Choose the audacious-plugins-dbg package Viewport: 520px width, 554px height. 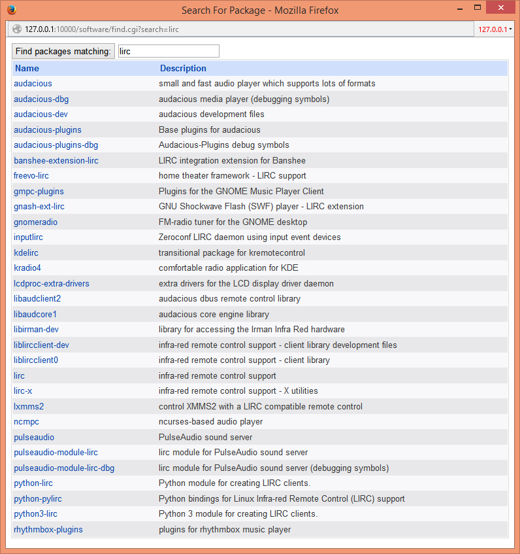tap(56, 145)
